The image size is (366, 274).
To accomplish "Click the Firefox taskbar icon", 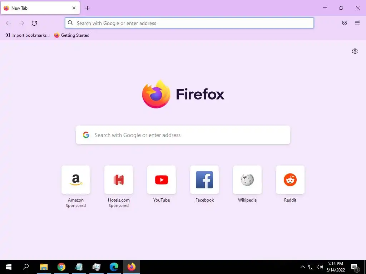I will click(x=132, y=267).
